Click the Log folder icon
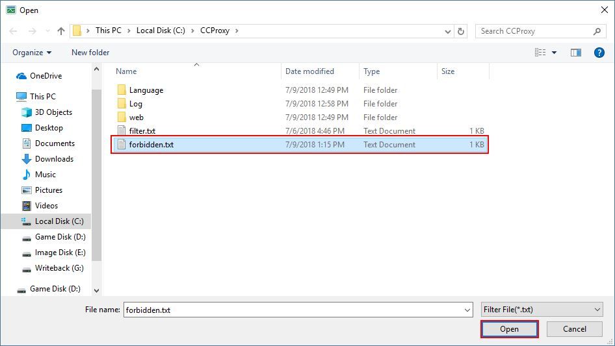The height and width of the screenshot is (346, 615). 122,103
